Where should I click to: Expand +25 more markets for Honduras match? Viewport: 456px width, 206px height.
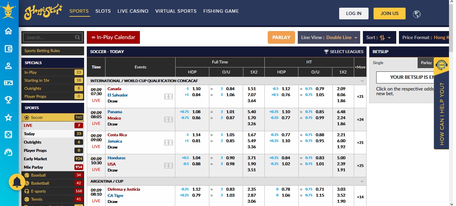pyautogui.click(x=360, y=166)
